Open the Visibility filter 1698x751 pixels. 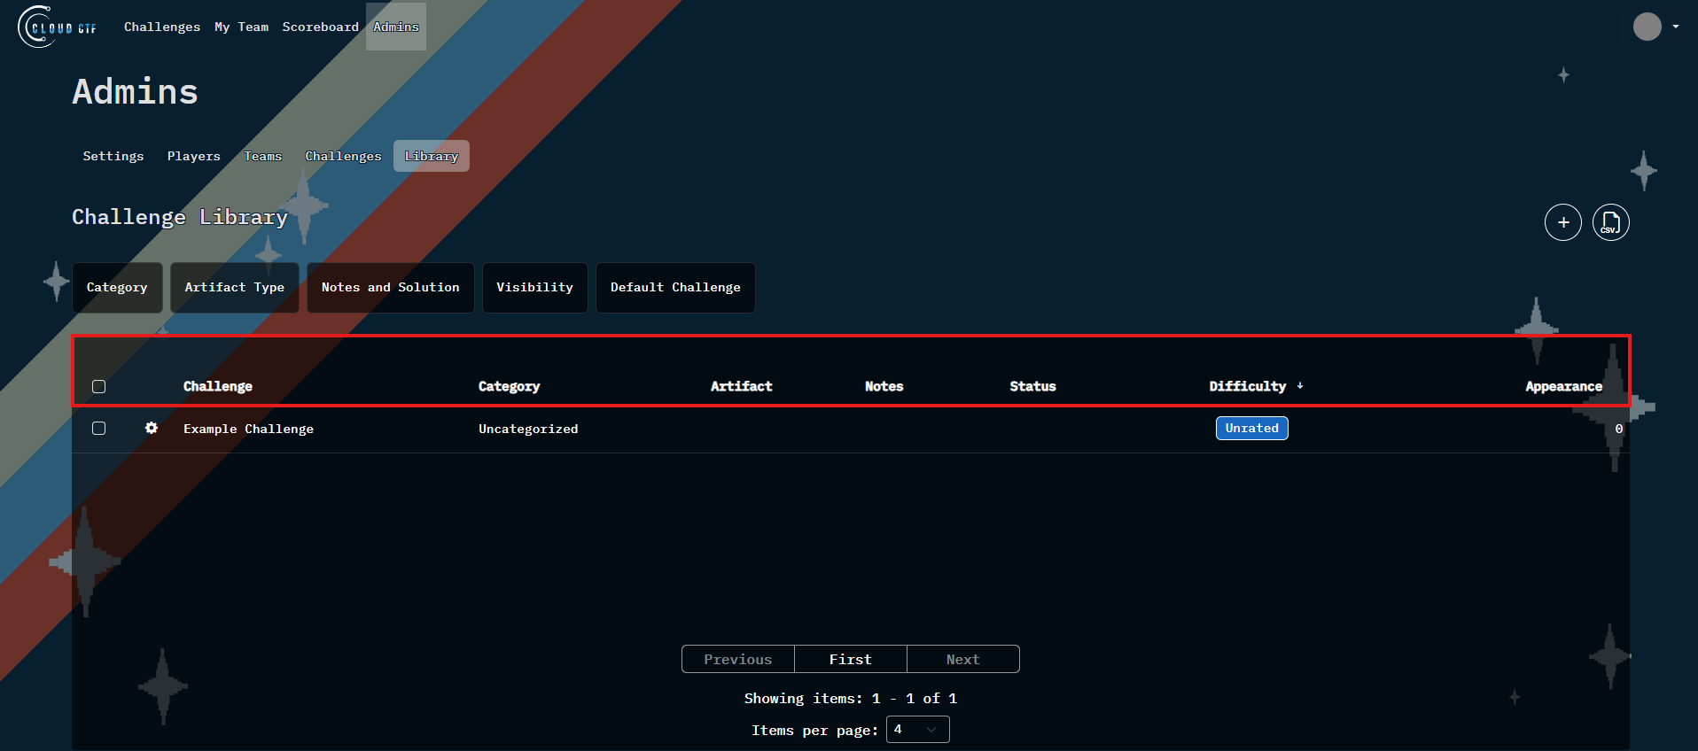click(x=534, y=287)
